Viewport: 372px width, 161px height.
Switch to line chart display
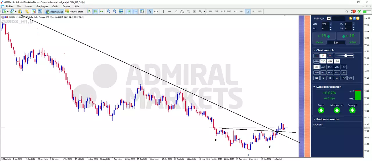click(x=101, y=12)
